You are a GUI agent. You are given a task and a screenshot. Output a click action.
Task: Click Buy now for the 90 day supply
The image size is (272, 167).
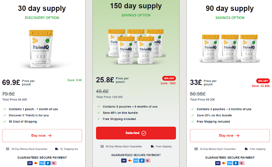230,135
